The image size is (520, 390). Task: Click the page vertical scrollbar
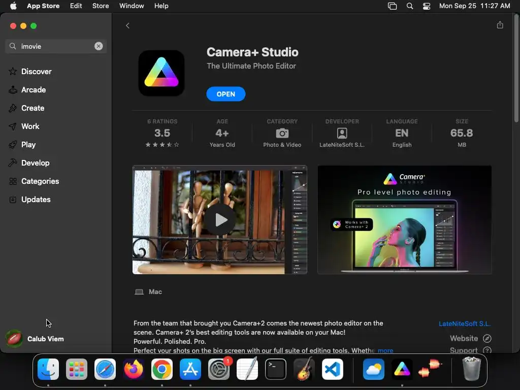pos(516,69)
